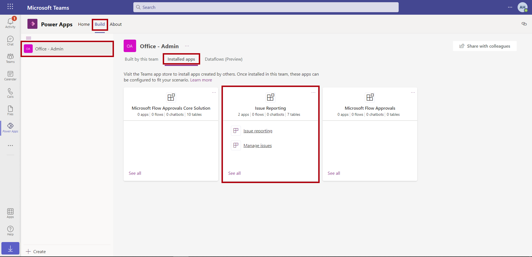Select the Dataflows (Preview) tab

(x=224, y=59)
